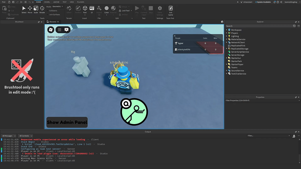Image resolution: width=301 pixels, height=169 pixels.
Task: Click the Explorer search history icon
Action: pos(294,26)
